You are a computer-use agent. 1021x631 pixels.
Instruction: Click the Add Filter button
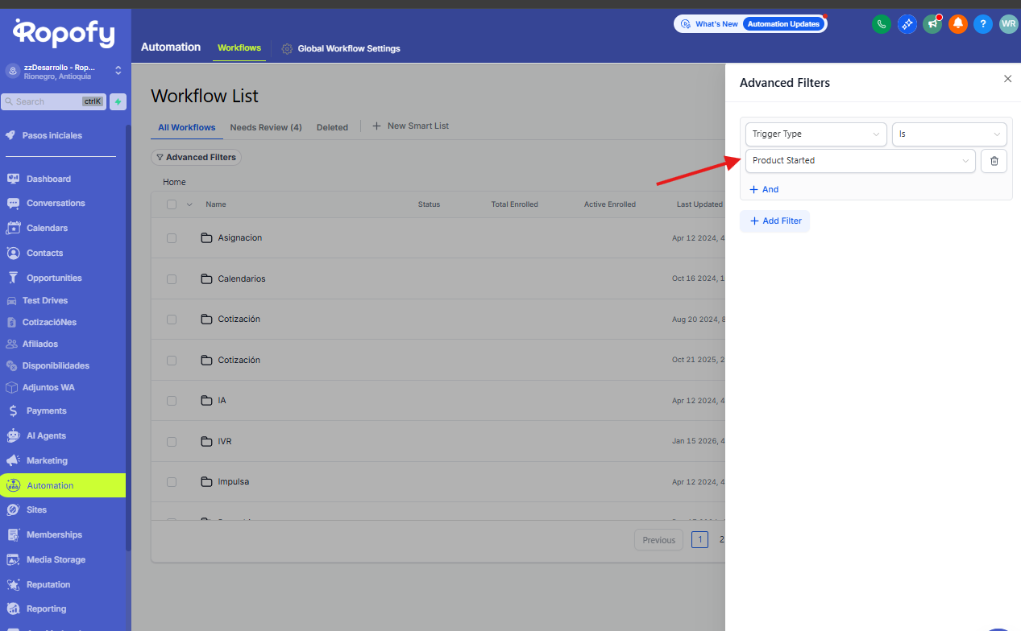tap(774, 221)
